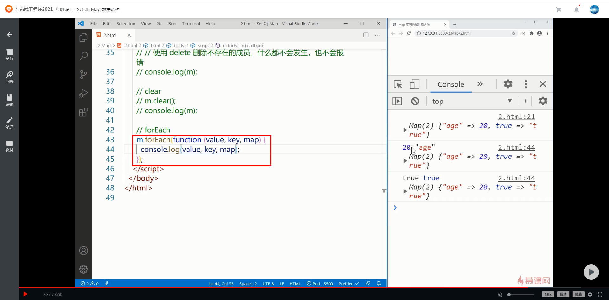Viewport: 609px width, 300px height.
Task: Click m.forEach() callback breadcrumb
Action: pos(243,46)
